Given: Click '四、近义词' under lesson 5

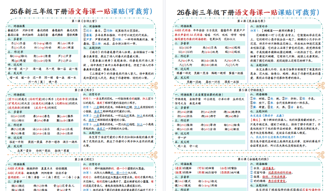Looking at the screenshot, I should click(x=182, y=133).
